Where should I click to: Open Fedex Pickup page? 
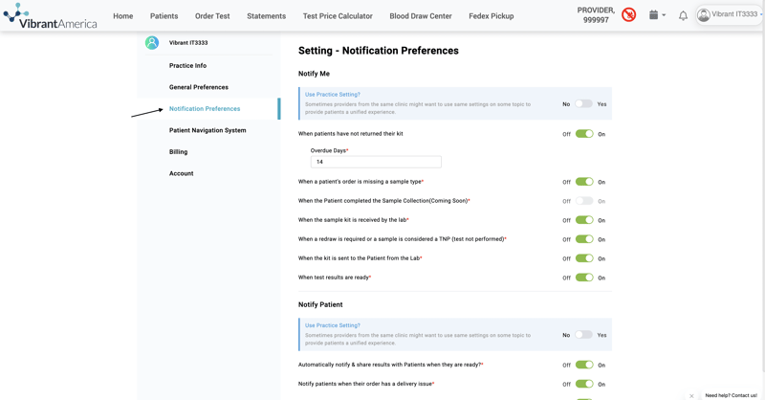click(492, 16)
